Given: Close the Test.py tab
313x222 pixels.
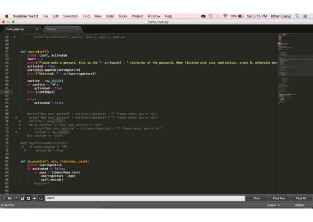Looking at the screenshot, I should tap(77, 29).
